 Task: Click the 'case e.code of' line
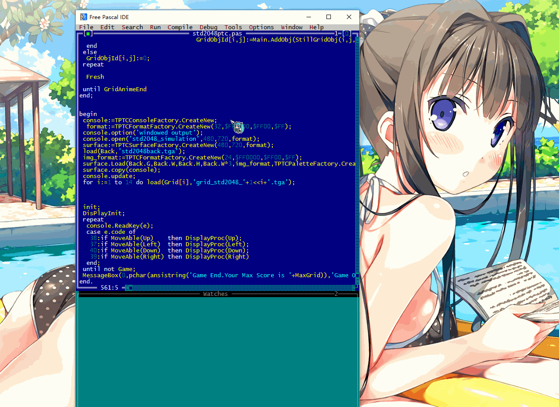pyautogui.click(x=111, y=232)
